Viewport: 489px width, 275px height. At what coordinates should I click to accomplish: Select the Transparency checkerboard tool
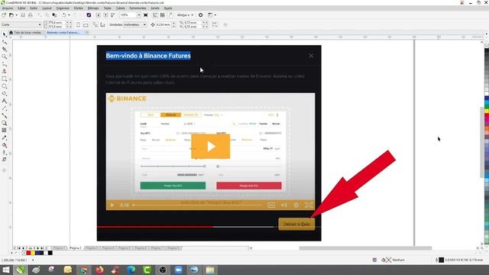(x=5, y=131)
